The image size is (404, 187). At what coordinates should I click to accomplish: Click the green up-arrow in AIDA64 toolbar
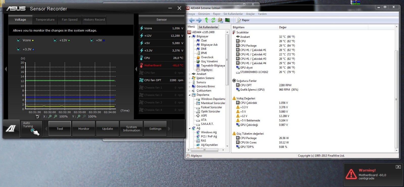coord(206,20)
